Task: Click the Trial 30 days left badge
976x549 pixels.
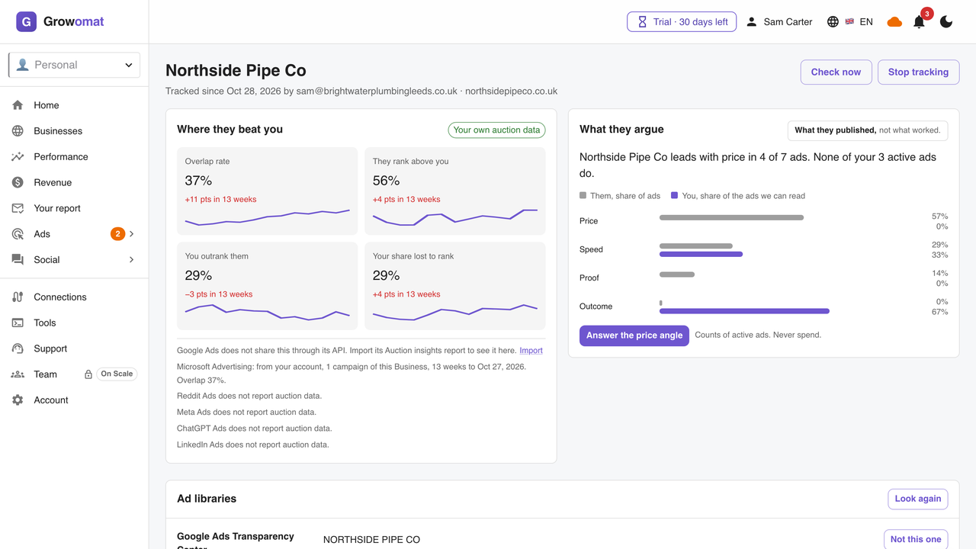Action: point(682,21)
